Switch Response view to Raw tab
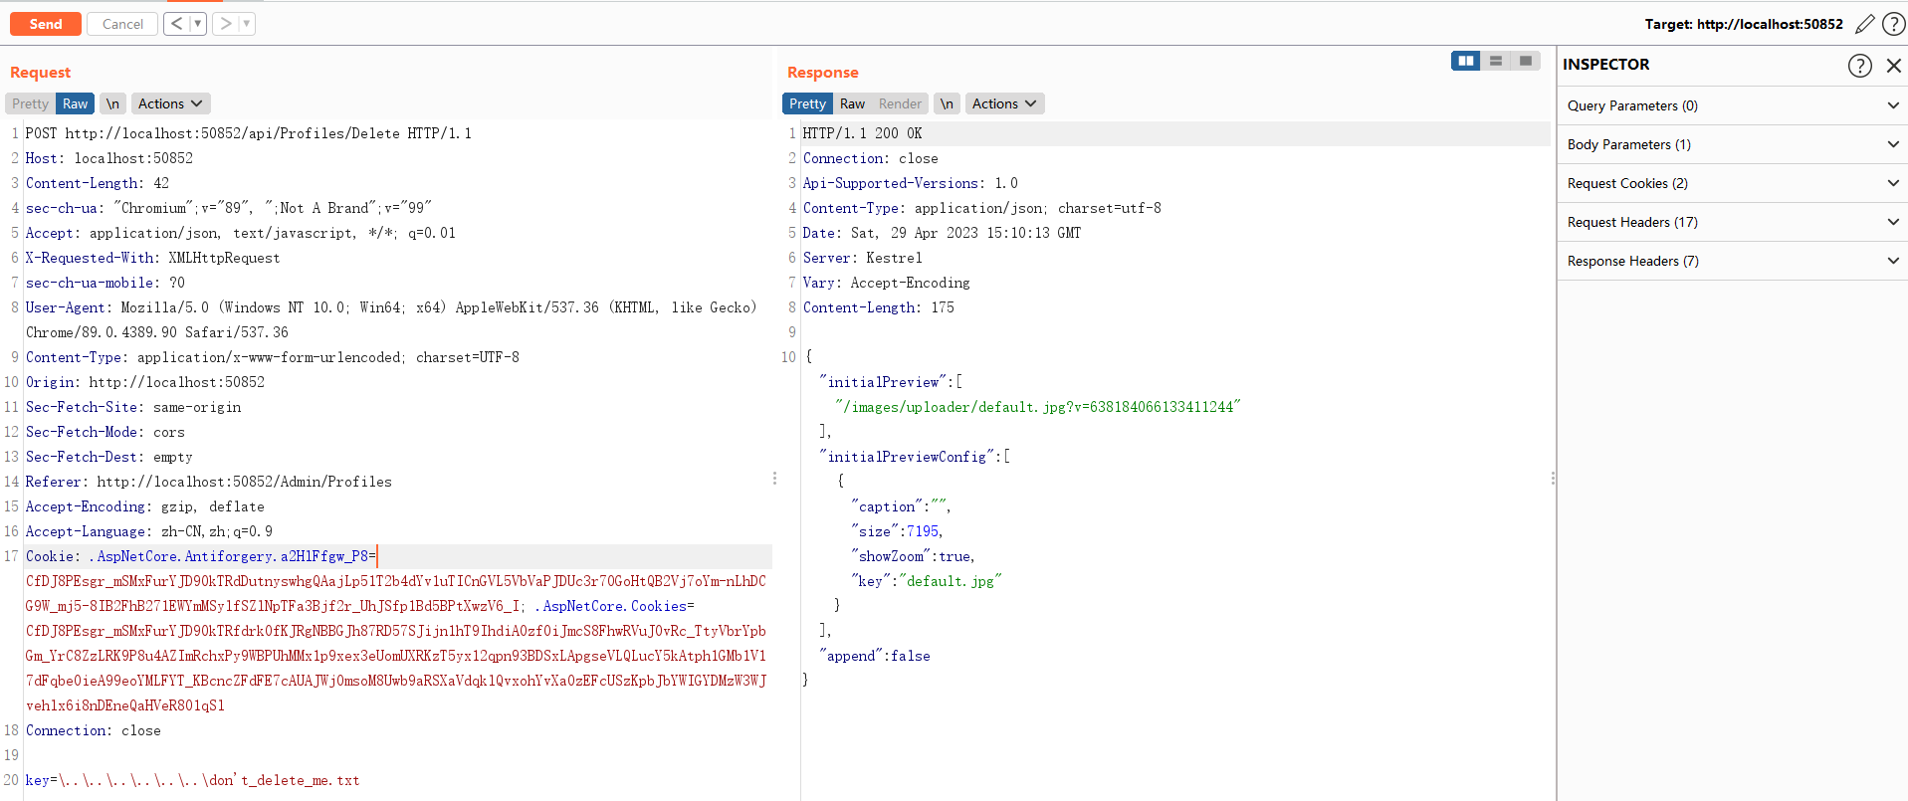The image size is (1908, 801). point(852,103)
